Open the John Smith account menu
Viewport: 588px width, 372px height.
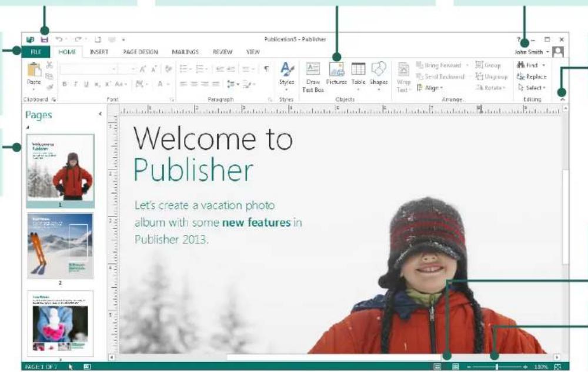click(x=532, y=52)
